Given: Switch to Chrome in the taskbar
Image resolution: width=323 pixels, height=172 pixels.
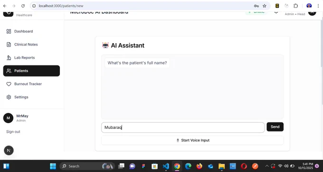Looking at the screenshot, I should [x=177, y=166].
